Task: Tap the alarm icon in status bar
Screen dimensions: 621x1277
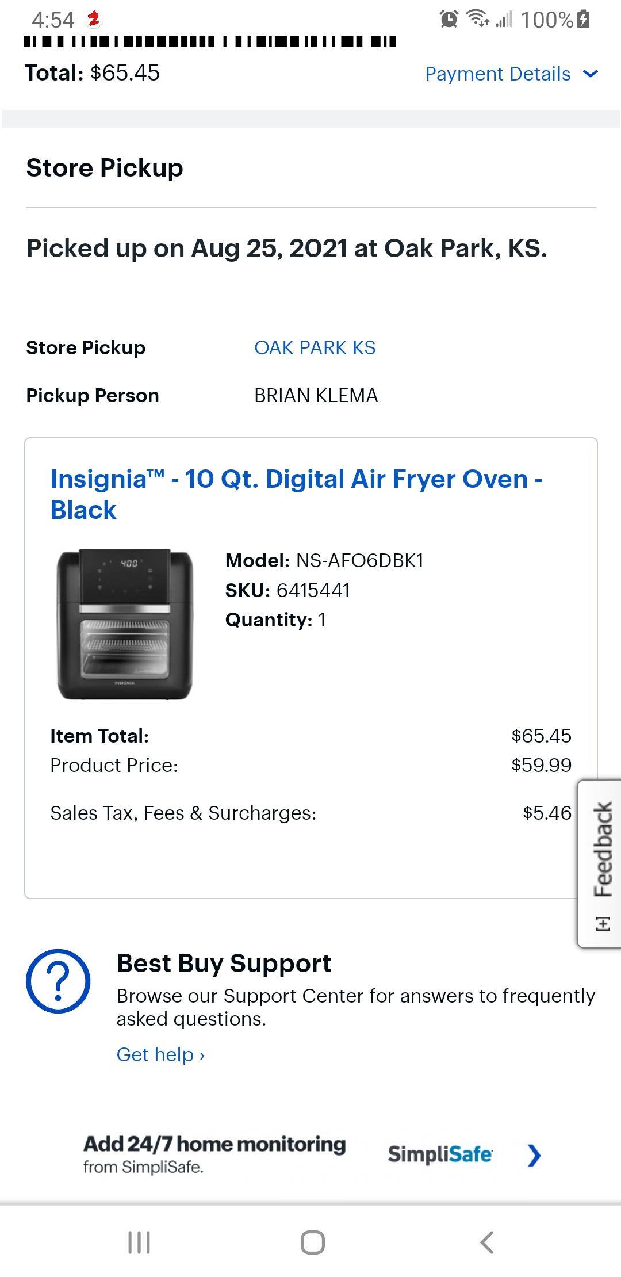Action: click(x=448, y=20)
